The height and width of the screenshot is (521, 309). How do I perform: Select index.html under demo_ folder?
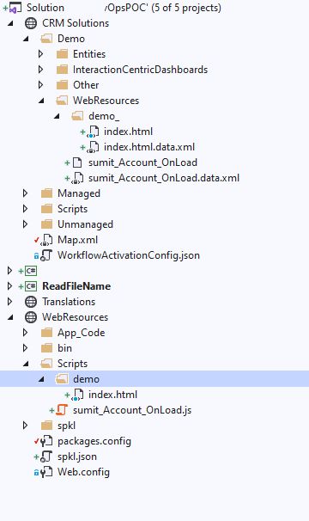128,132
